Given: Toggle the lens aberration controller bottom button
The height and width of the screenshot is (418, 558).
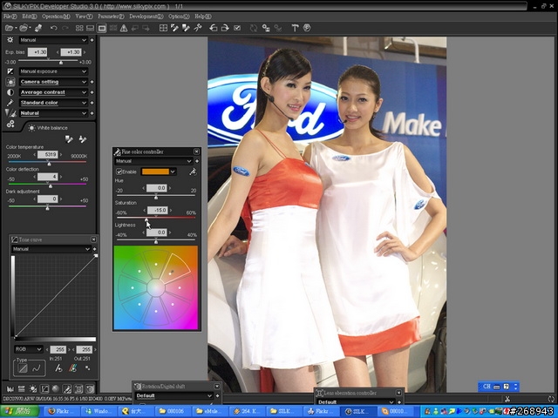Looking at the screenshot, I should [78, 389].
